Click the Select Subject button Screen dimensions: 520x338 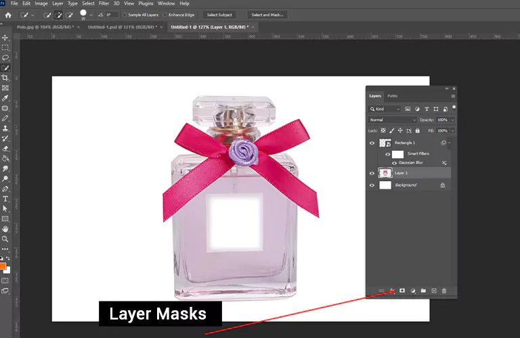(x=219, y=15)
